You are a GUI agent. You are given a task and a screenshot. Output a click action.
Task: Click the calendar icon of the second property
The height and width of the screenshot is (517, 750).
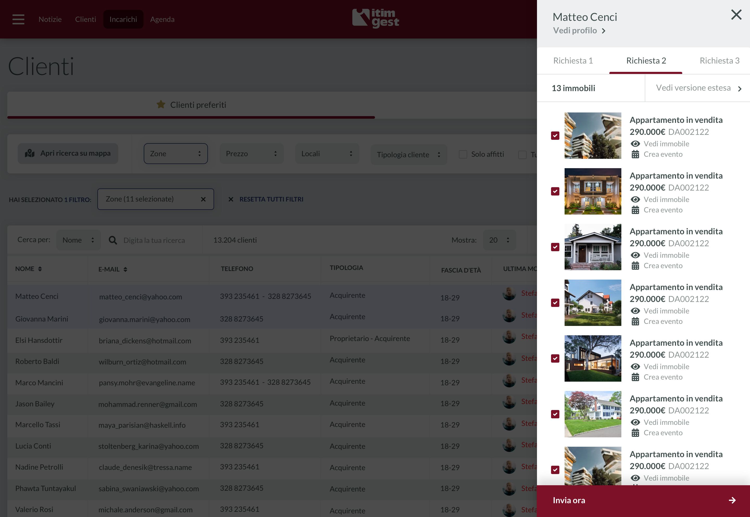click(635, 210)
